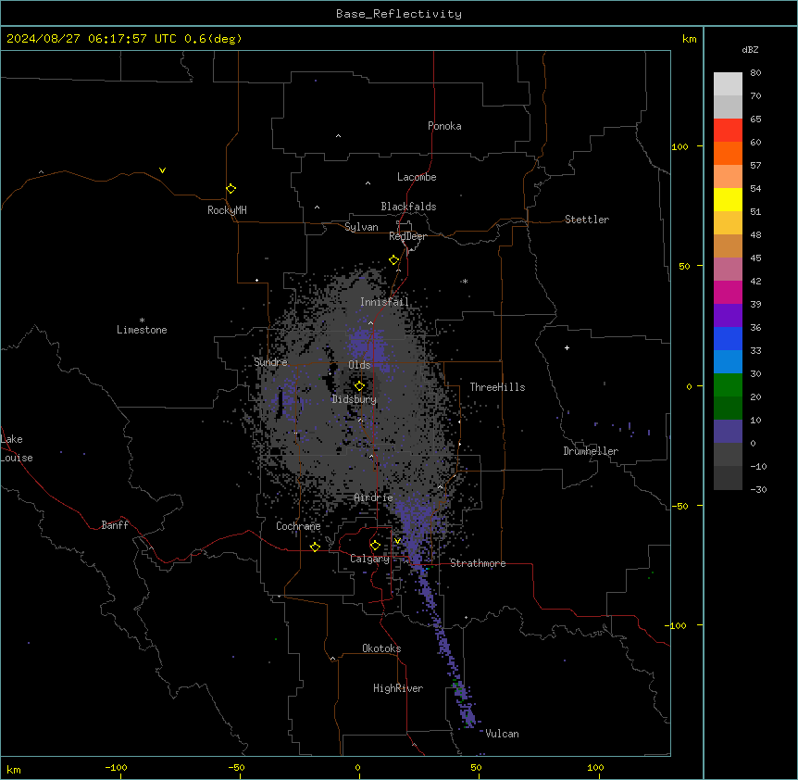
Task: Click the Lake Louise label
Action: coord(17,448)
